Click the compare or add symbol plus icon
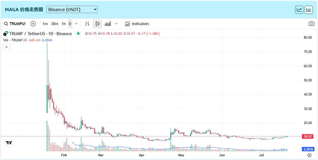 point(33,24)
